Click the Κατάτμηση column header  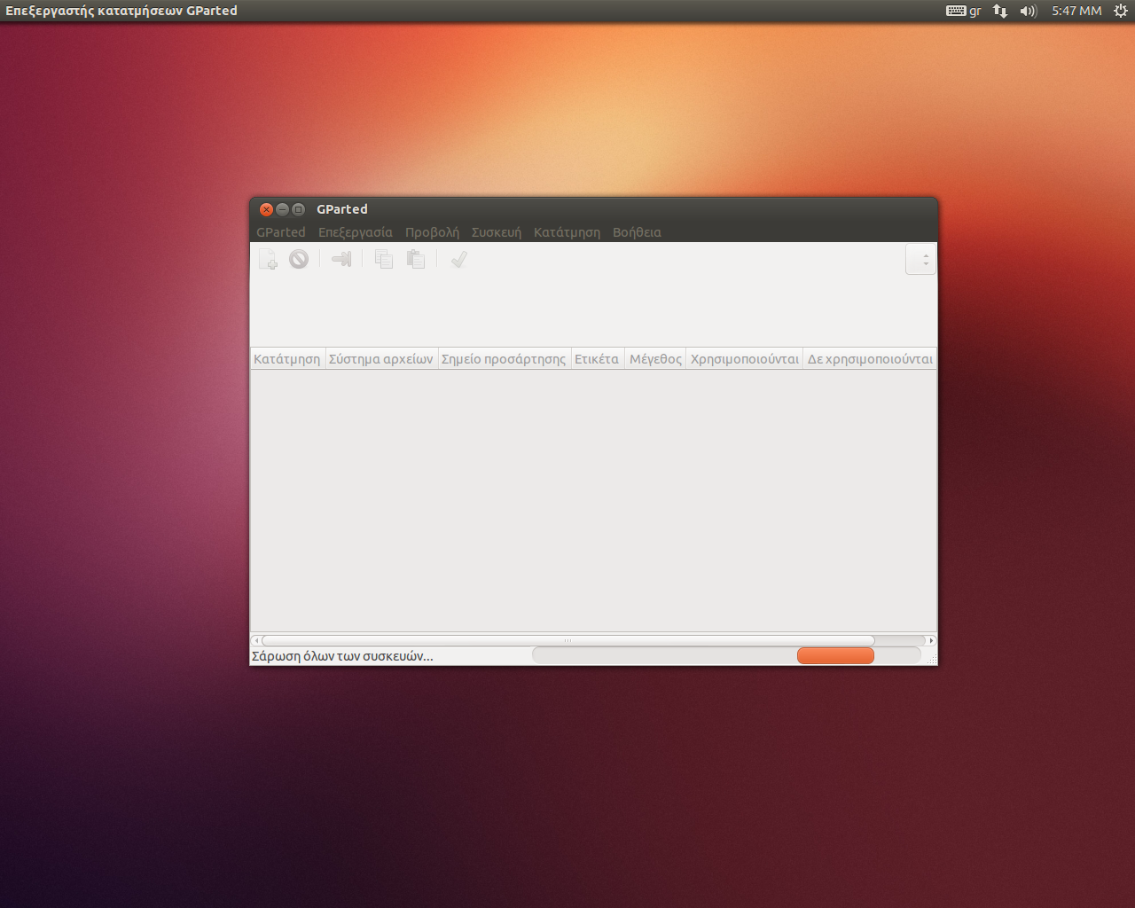[x=287, y=359]
